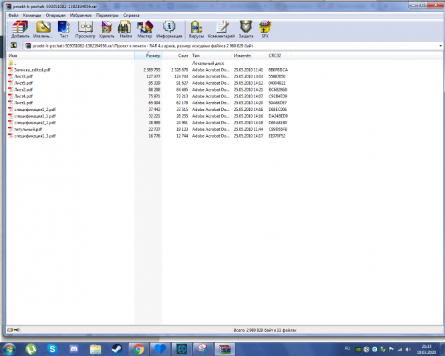445x356 pixels.
Task: Open Skype from the taskbar
Action: tap(52, 349)
